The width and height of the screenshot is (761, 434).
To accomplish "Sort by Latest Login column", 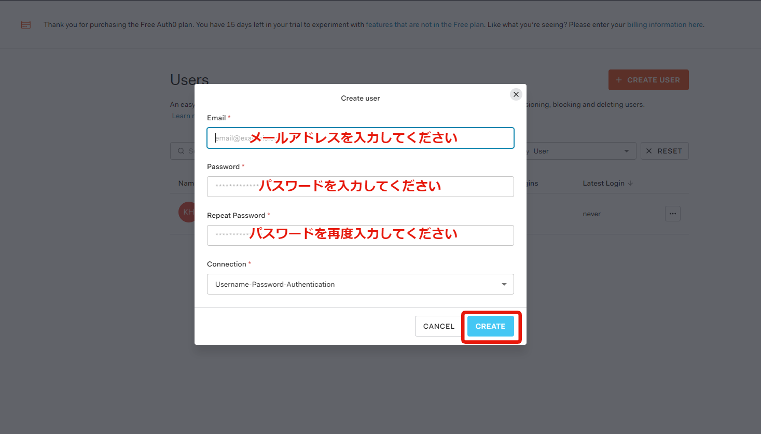I will tap(607, 183).
